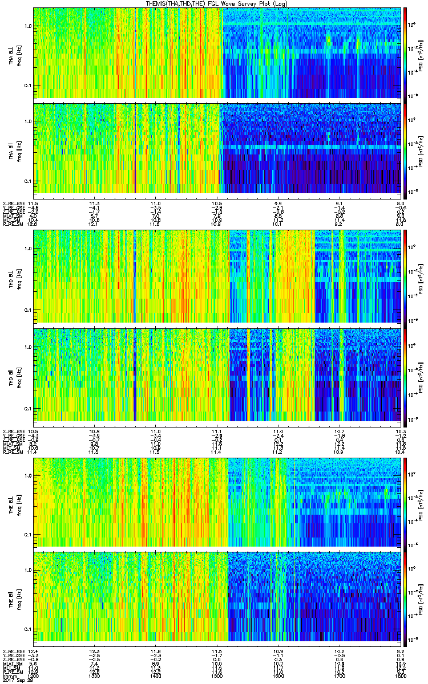428x684 pixels.
Task: Click the PSD color bar beside THA B-parallel panel
Action: pos(405,148)
